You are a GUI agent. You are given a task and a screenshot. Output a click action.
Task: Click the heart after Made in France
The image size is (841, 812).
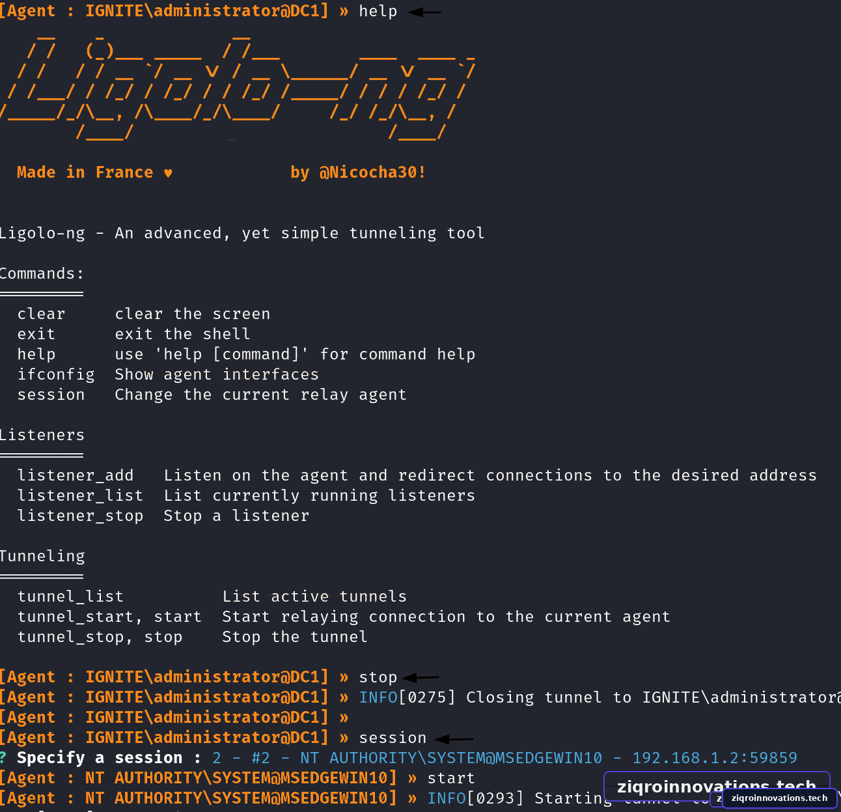[x=168, y=173]
